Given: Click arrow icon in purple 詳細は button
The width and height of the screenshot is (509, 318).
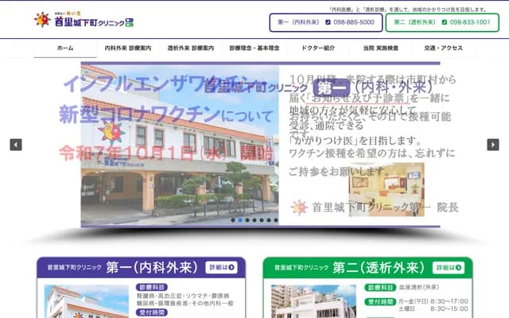Looking at the screenshot, I should (x=231, y=267).
